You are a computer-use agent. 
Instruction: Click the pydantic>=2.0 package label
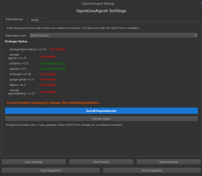pos(19,63)
